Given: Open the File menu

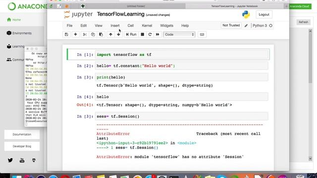Looking at the screenshot, I should click(x=69, y=26).
